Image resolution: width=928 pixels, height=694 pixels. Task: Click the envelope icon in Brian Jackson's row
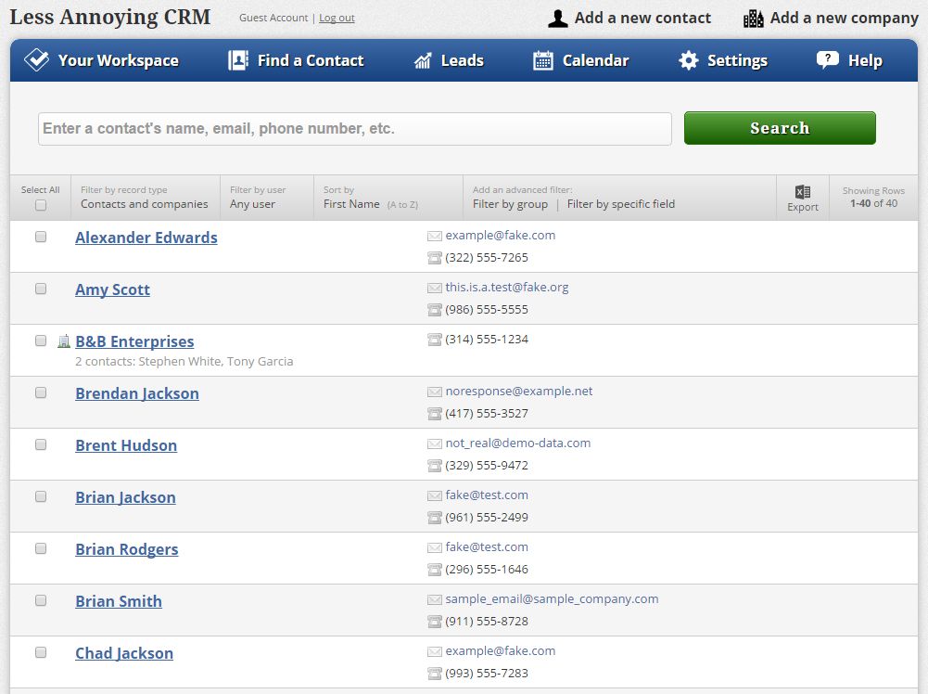pyautogui.click(x=435, y=495)
